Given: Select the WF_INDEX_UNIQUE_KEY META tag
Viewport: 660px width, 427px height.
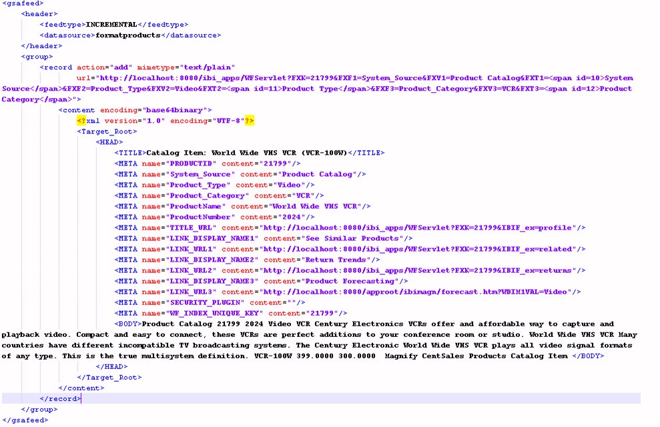Looking at the screenshot, I should click(x=227, y=313).
